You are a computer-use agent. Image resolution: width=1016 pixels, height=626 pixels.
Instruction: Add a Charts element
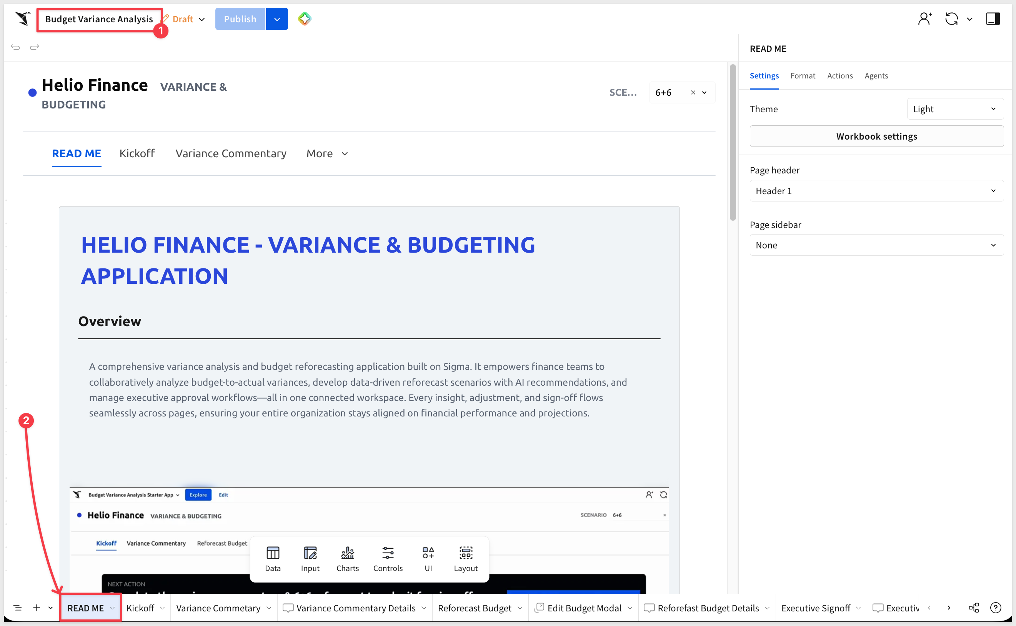pyautogui.click(x=347, y=559)
